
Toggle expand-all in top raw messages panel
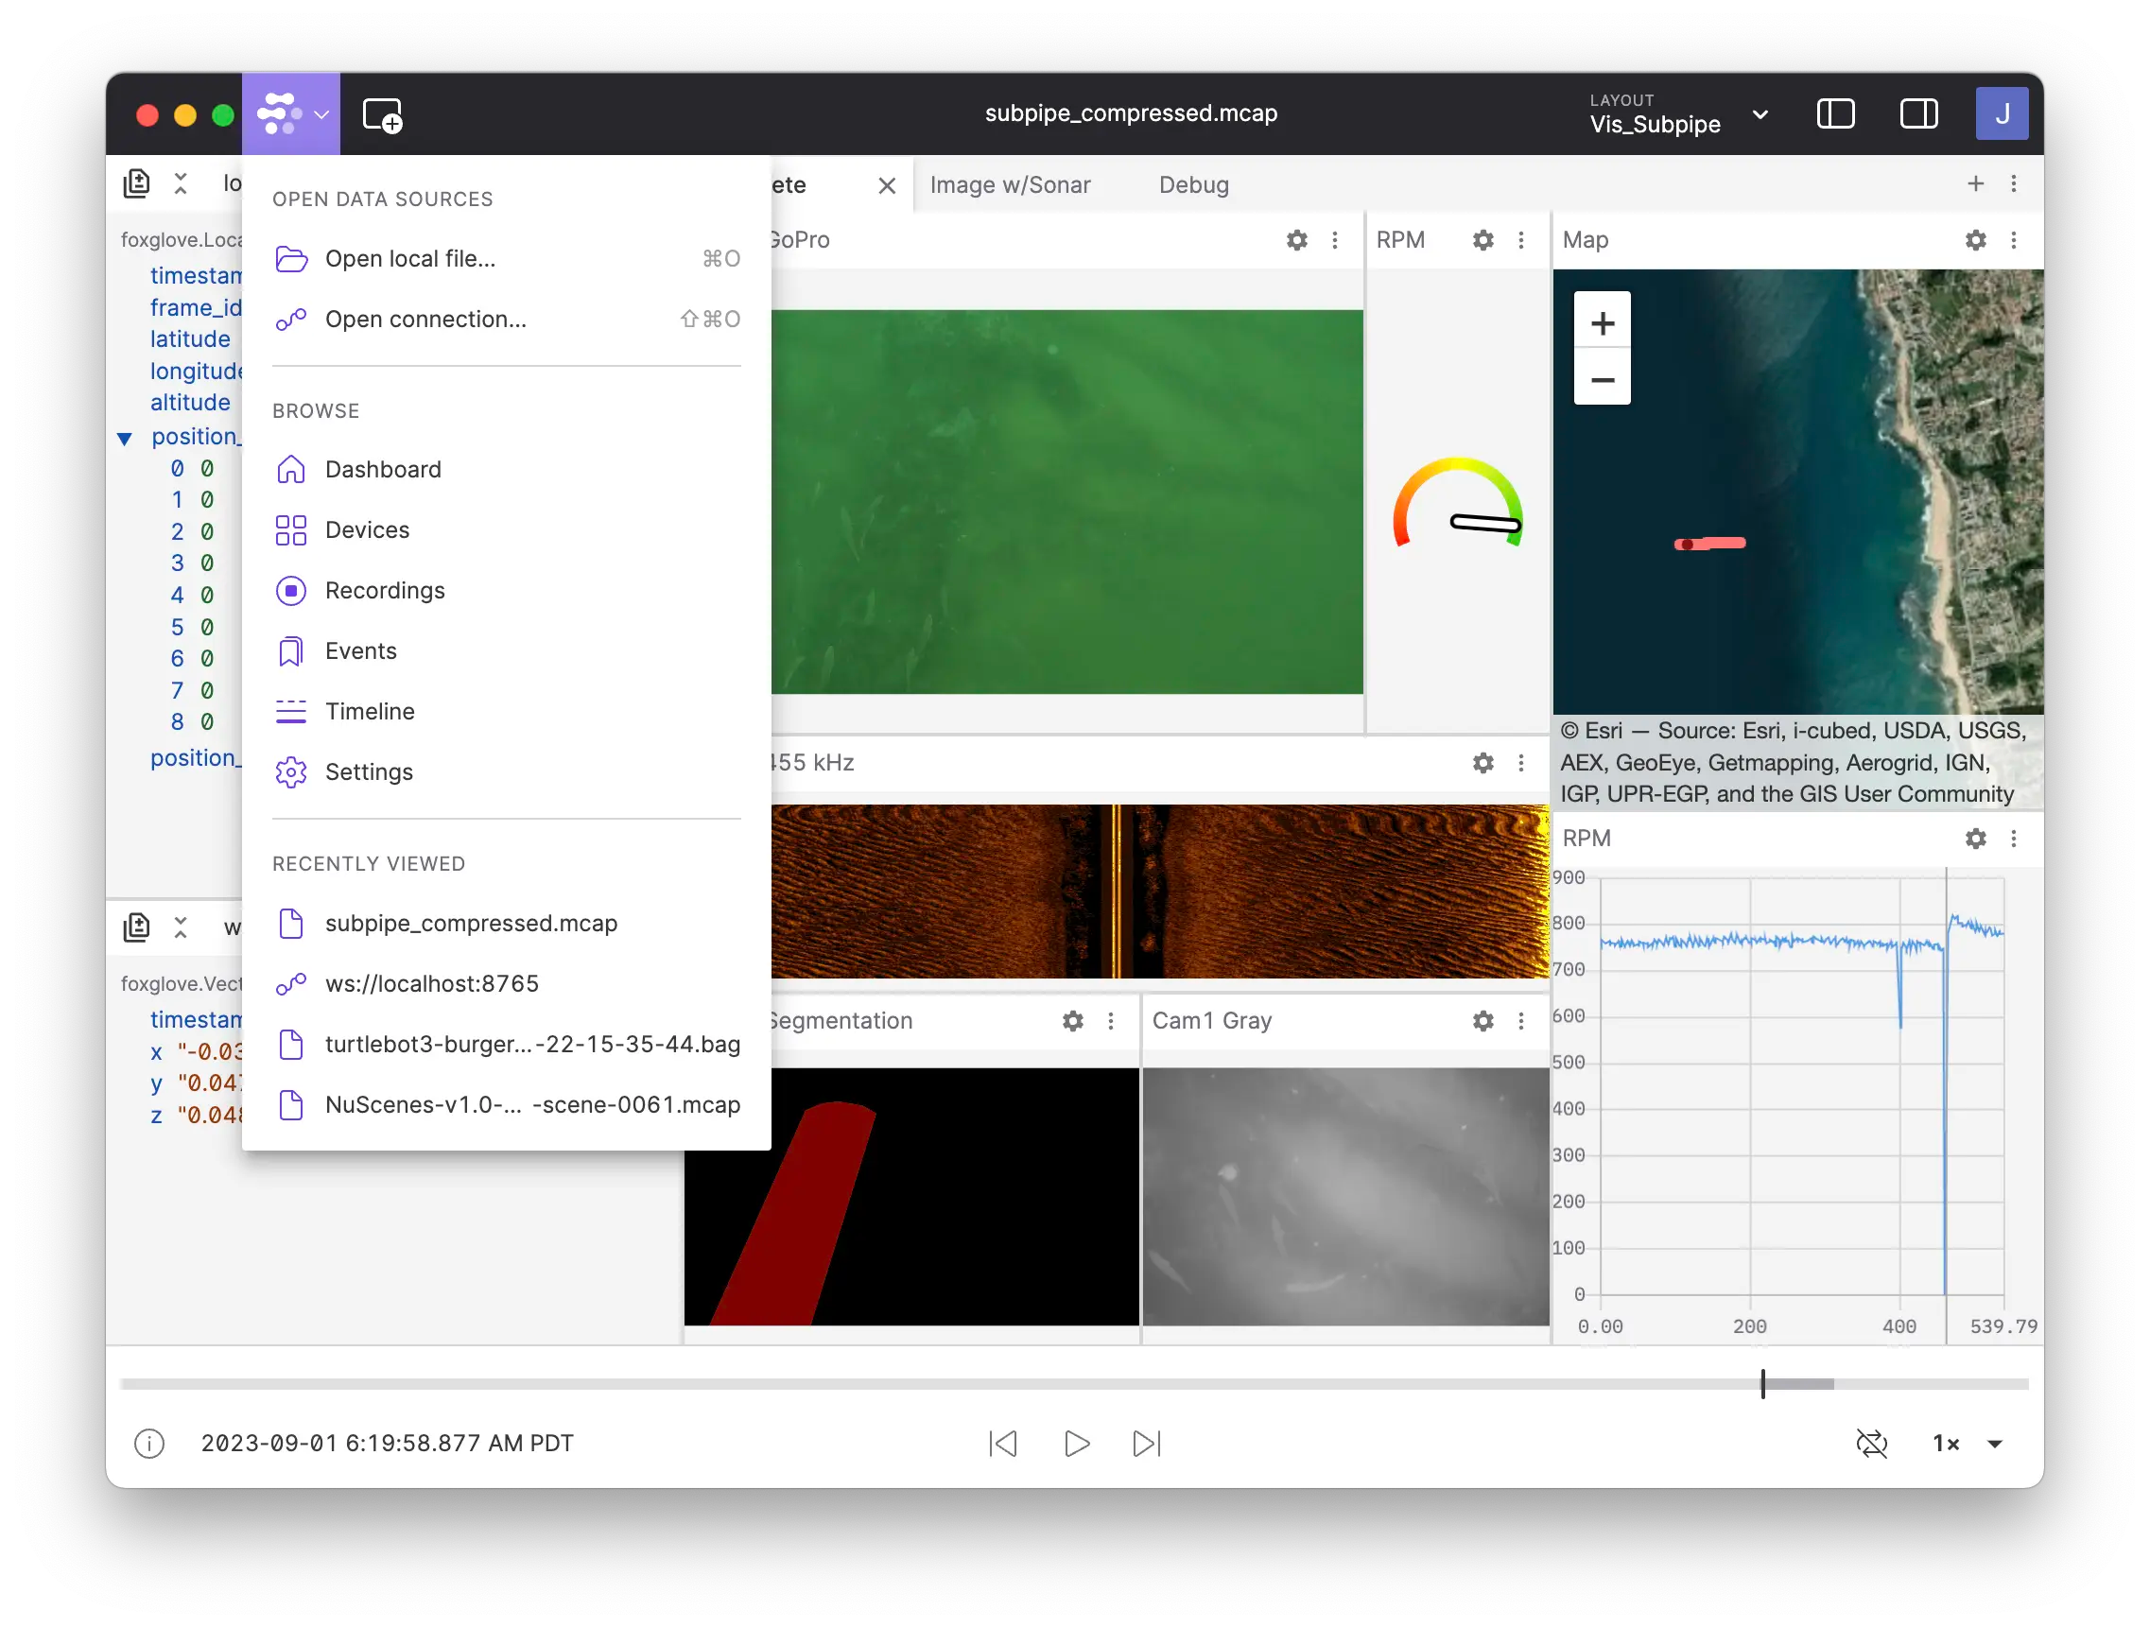[x=181, y=182]
